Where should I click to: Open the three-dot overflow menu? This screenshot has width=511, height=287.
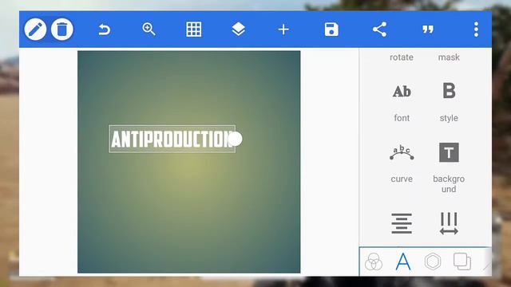[476, 29]
